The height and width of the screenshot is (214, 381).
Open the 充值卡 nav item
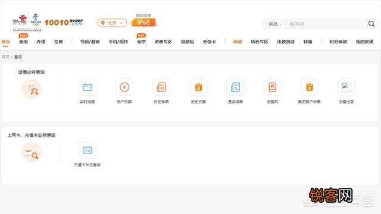pyautogui.click(x=210, y=42)
